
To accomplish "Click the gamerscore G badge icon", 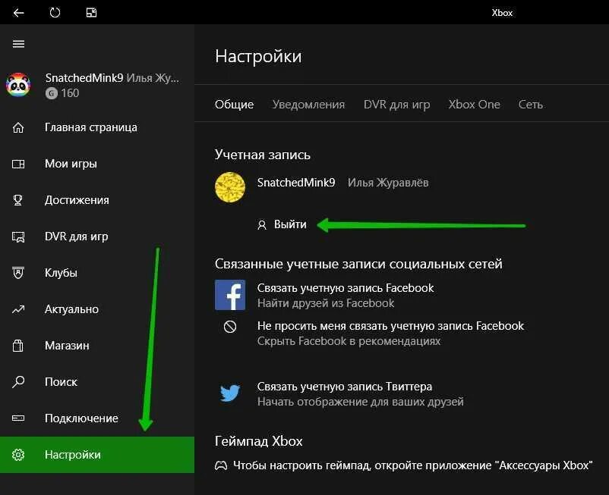I will click(52, 93).
